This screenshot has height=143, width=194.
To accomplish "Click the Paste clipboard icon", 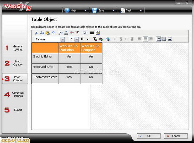I will click(x=47, y=33).
